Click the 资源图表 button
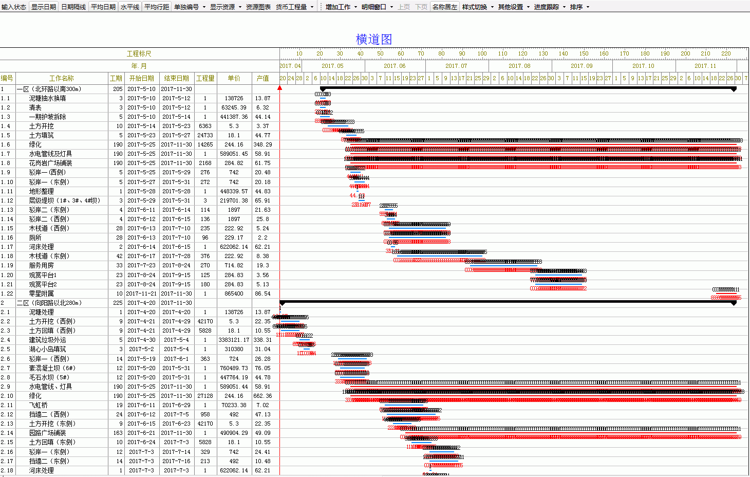This screenshot has height=477, width=750. point(258,7)
